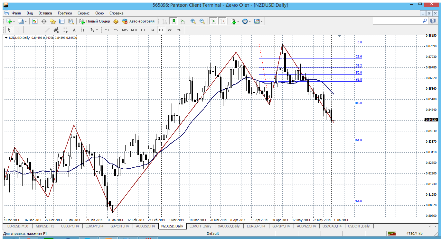The width and height of the screenshot is (441, 239).
Task: Switch to the USDCHF,Daily chart tab
Action: coord(359,226)
